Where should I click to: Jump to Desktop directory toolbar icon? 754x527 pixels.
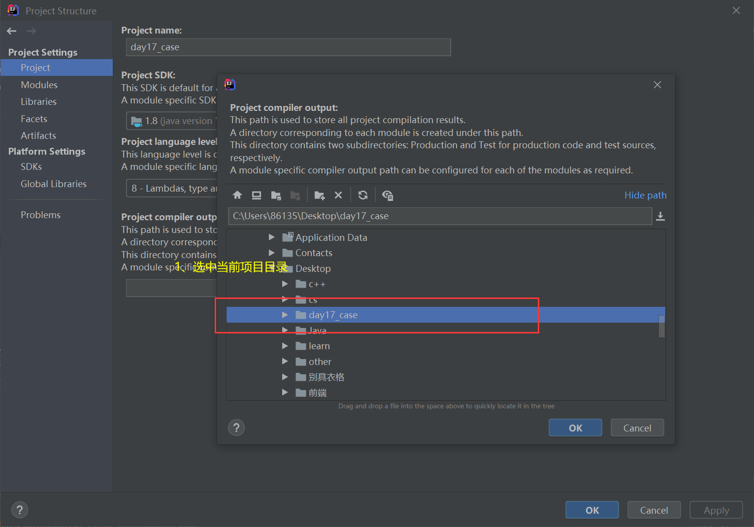pos(257,196)
